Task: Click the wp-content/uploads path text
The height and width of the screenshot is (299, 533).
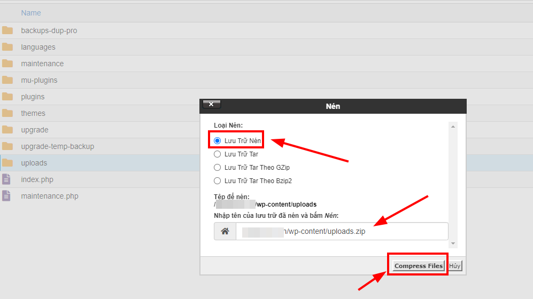Action: tap(286, 204)
